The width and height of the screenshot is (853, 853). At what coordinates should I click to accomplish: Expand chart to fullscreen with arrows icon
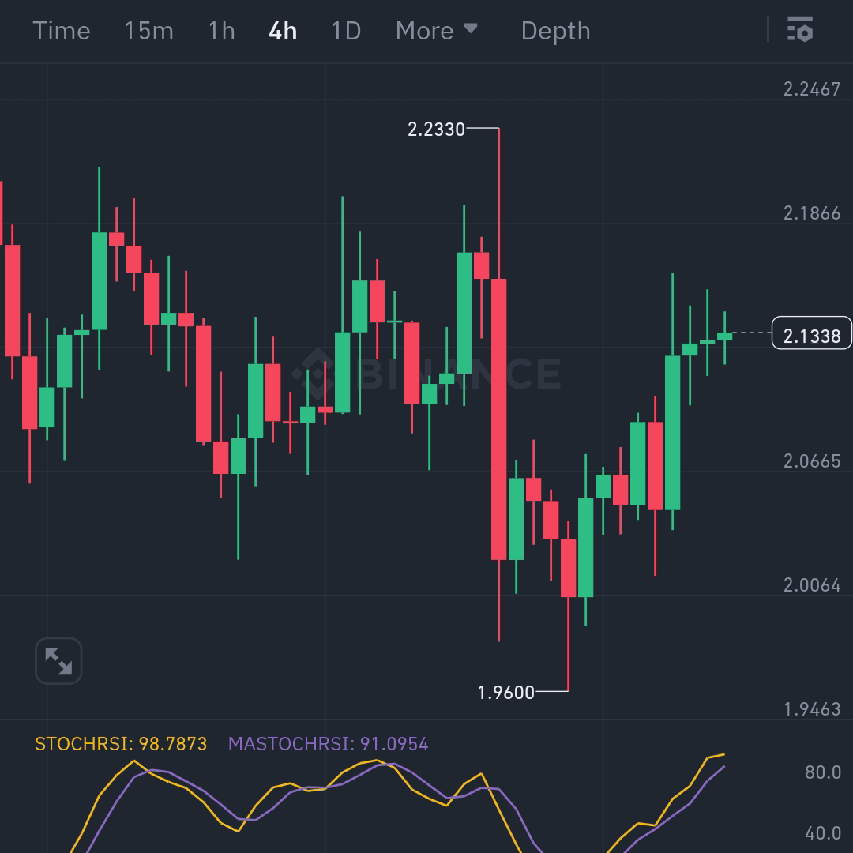(58, 660)
